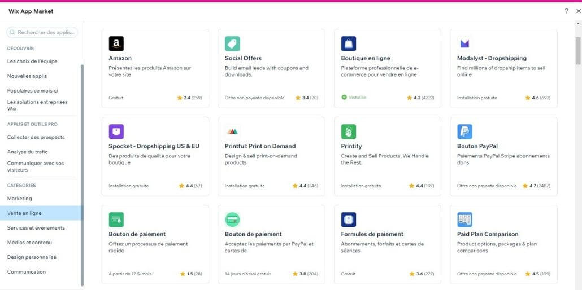The width and height of the screenshot is (582, 290).
Task: Click the Modalyst purple M icon
Action: click(x=464, y=43)
